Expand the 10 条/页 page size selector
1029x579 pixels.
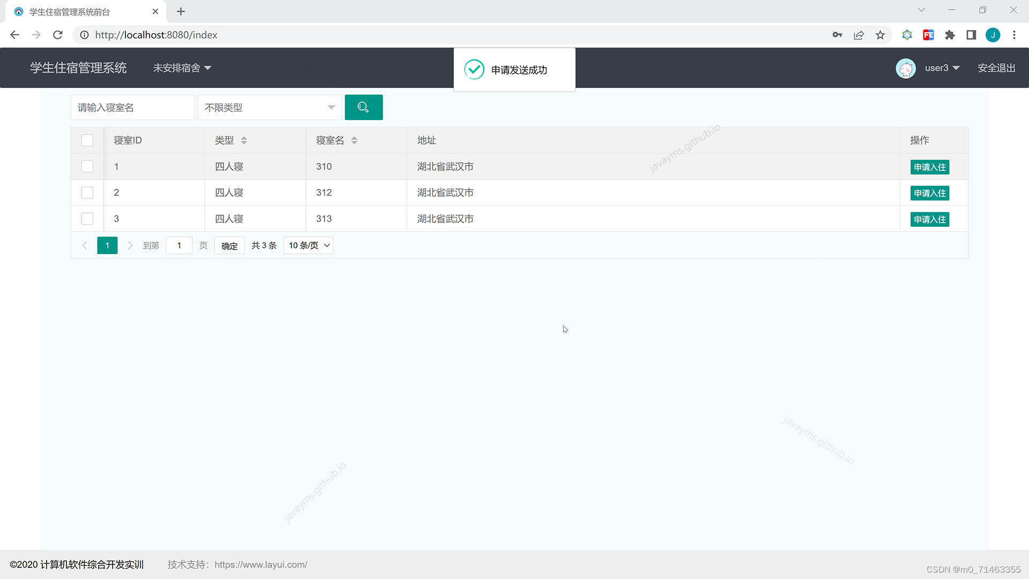(x=309, y=246)
